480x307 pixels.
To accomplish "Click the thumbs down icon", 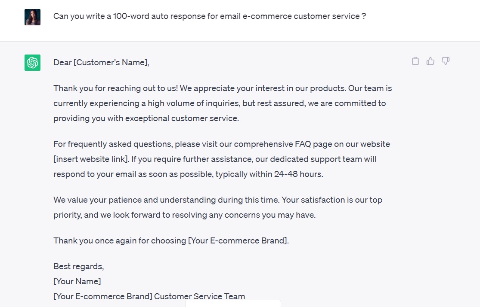I will click(x=446, y=61).
